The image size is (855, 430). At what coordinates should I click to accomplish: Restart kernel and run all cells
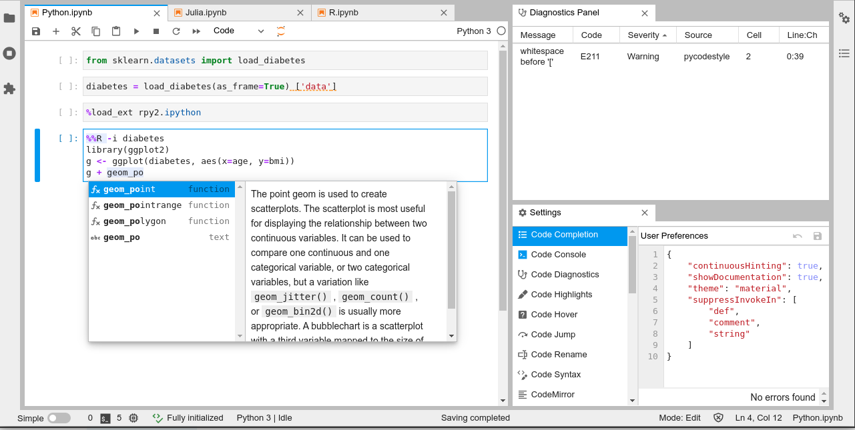point(196,31)
